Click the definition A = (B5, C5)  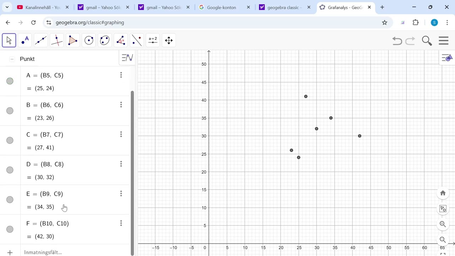click(45, 75)
